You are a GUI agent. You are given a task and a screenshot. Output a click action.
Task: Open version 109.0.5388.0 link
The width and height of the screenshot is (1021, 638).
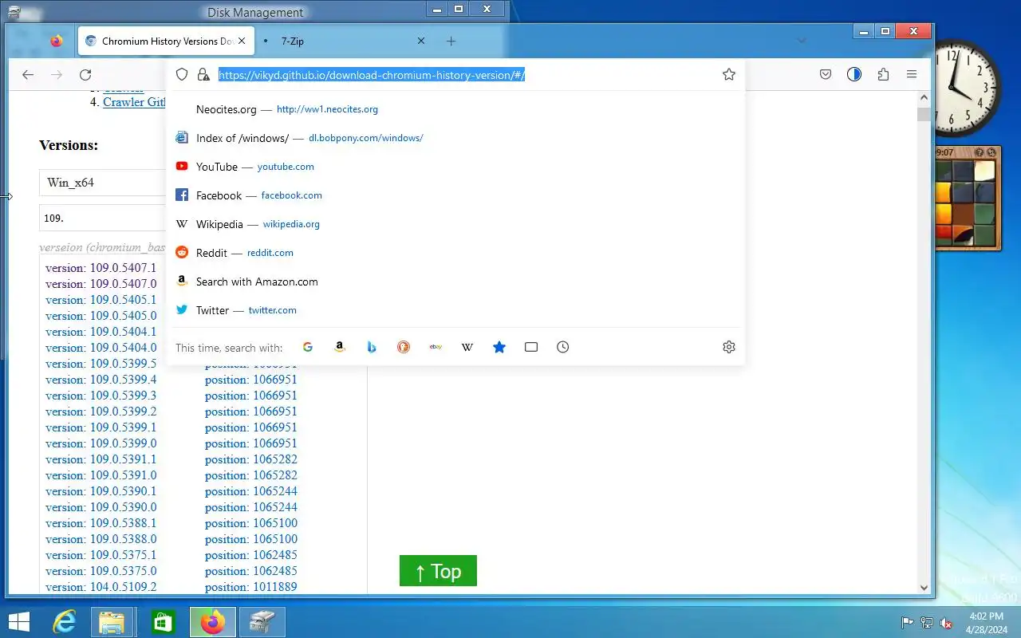click(101, 539)
